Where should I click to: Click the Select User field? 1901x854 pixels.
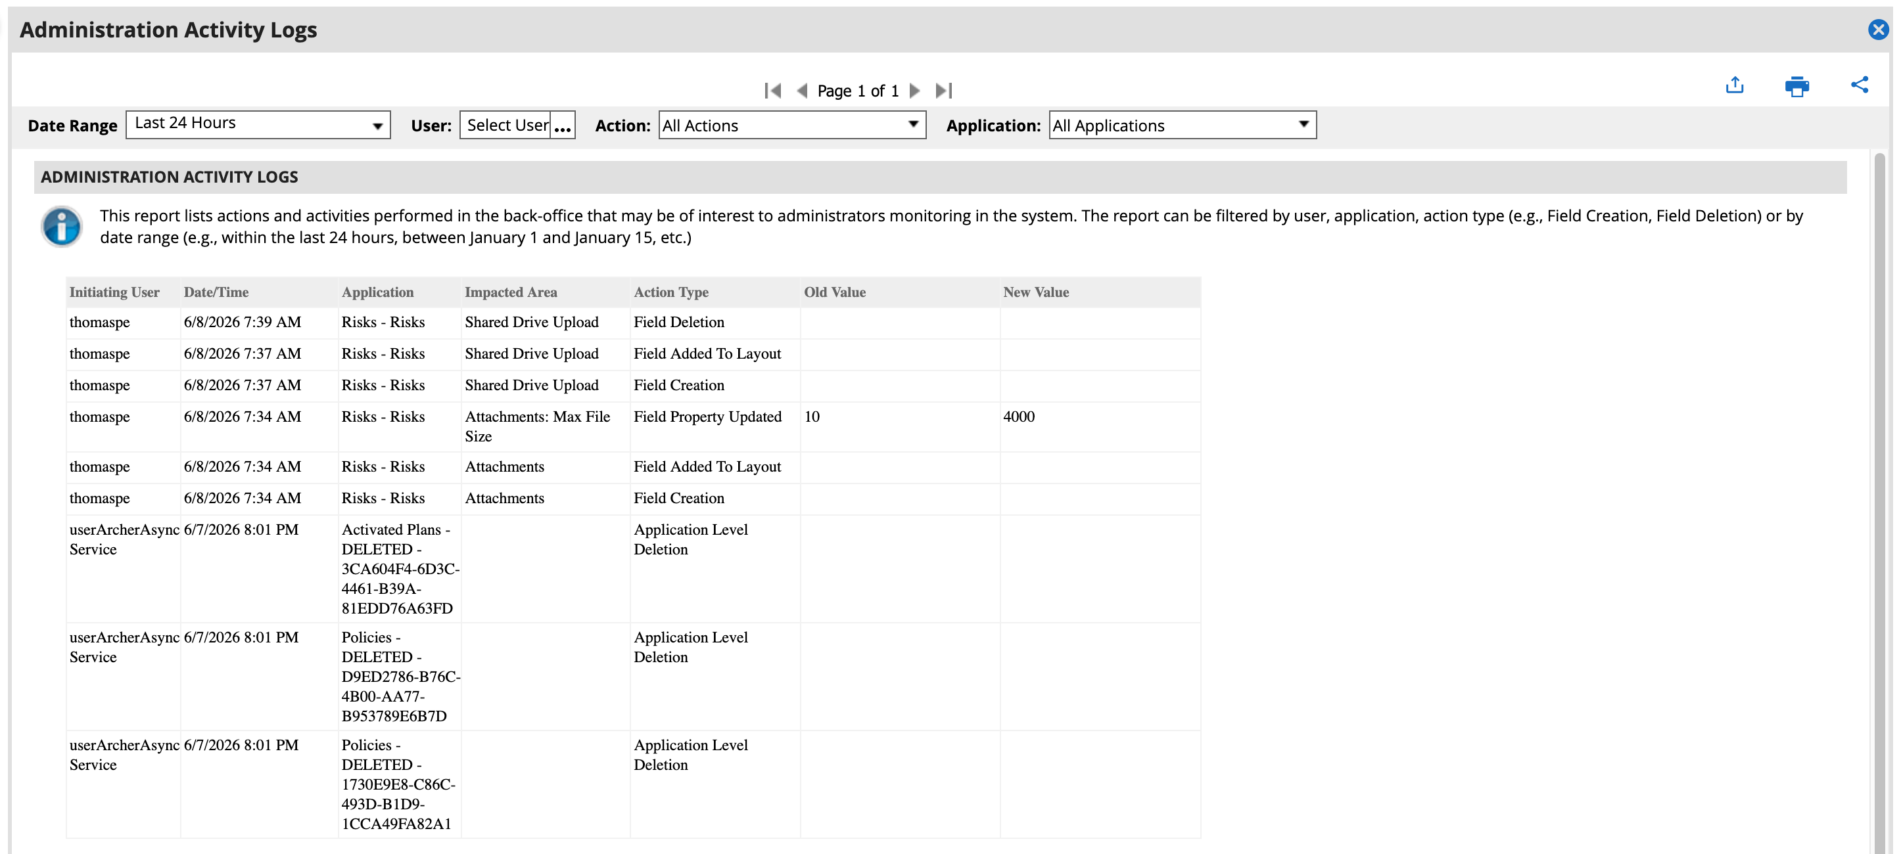point(506,125)
